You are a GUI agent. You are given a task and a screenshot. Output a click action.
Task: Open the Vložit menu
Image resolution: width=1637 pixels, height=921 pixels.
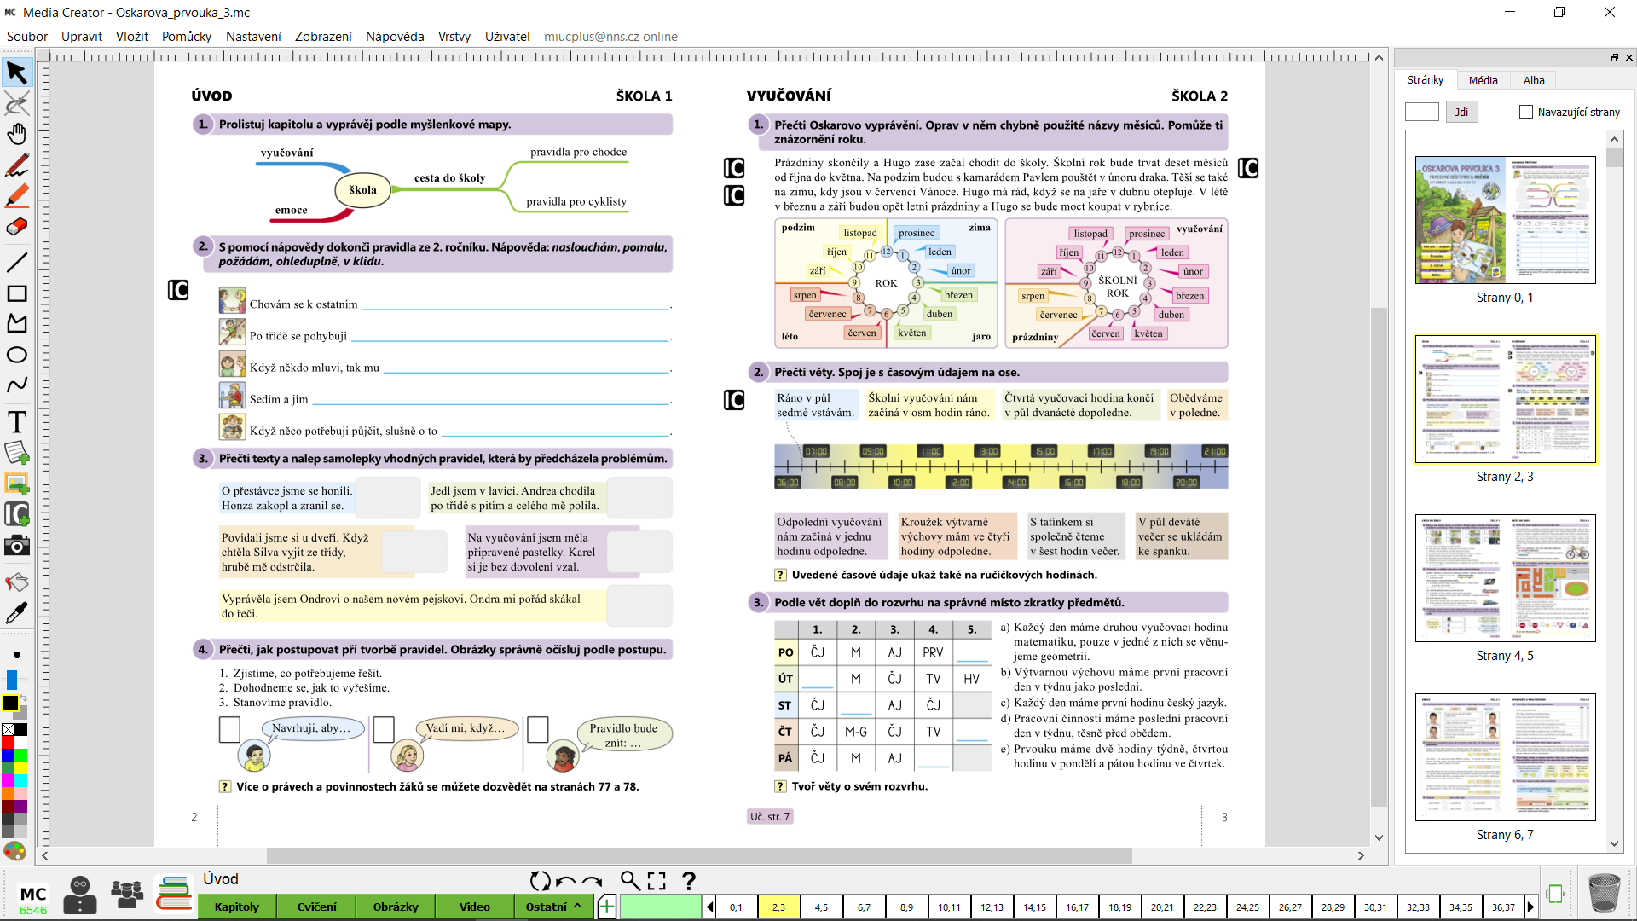[132, 37]
